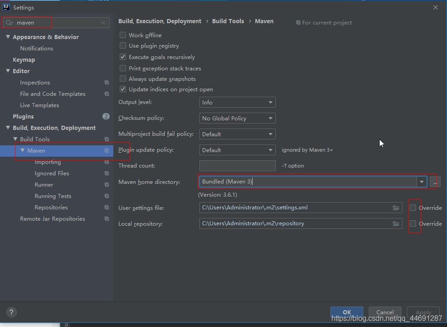Screen dimensions: 447x327
Task: Click the search magnifier icon in the search field
Action: 9,23
